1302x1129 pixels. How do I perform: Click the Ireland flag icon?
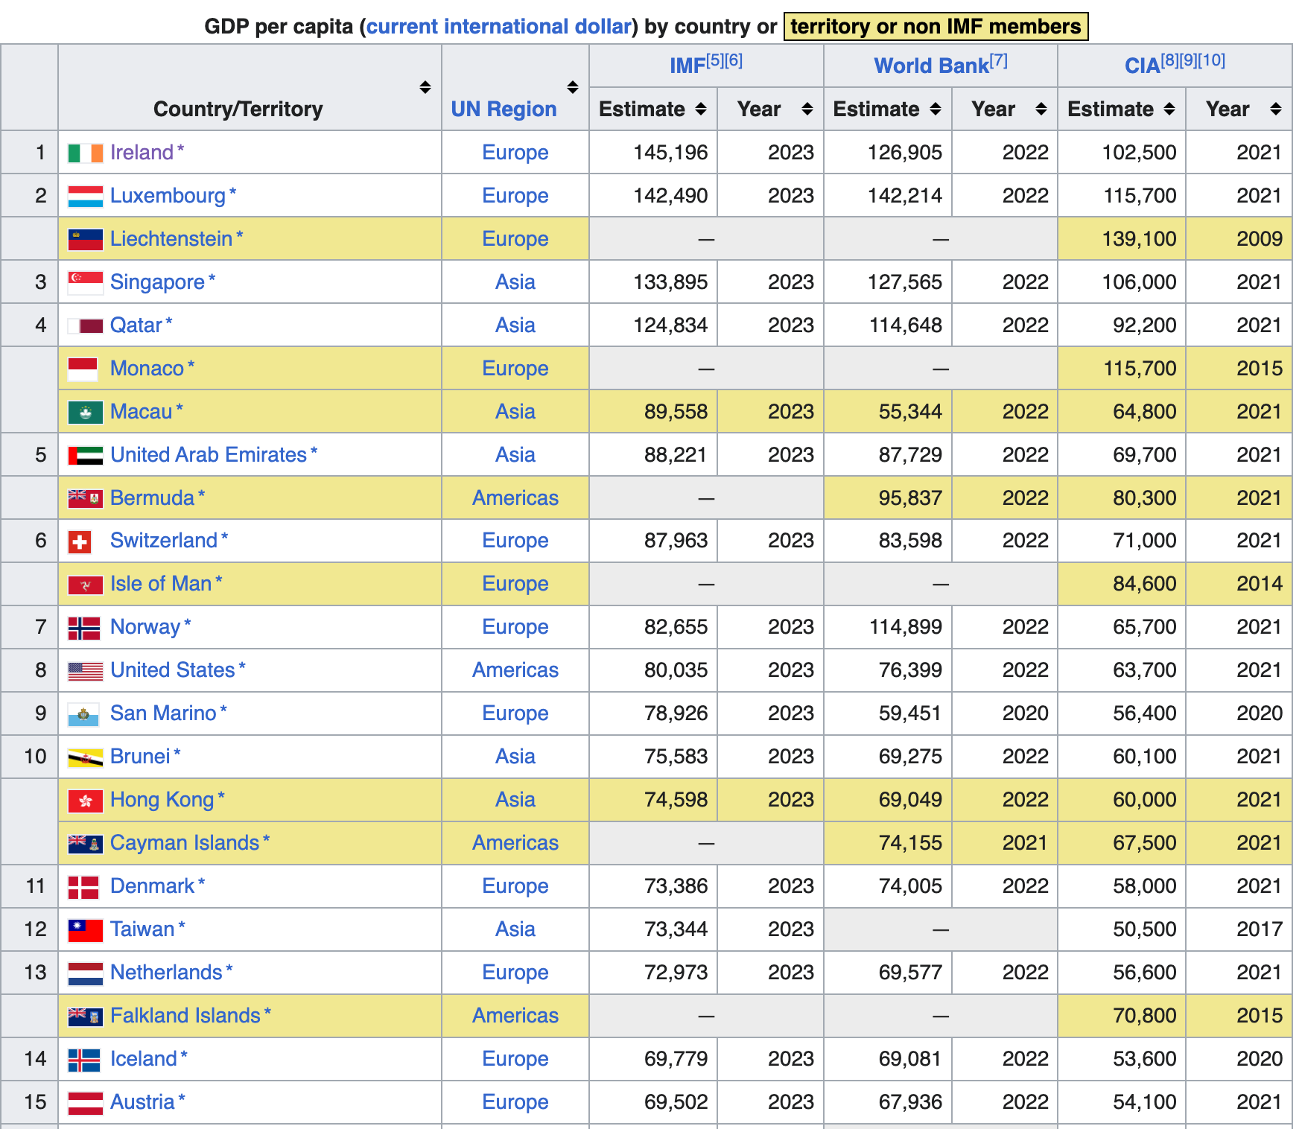pyautogui.click(x=85, y=153)
